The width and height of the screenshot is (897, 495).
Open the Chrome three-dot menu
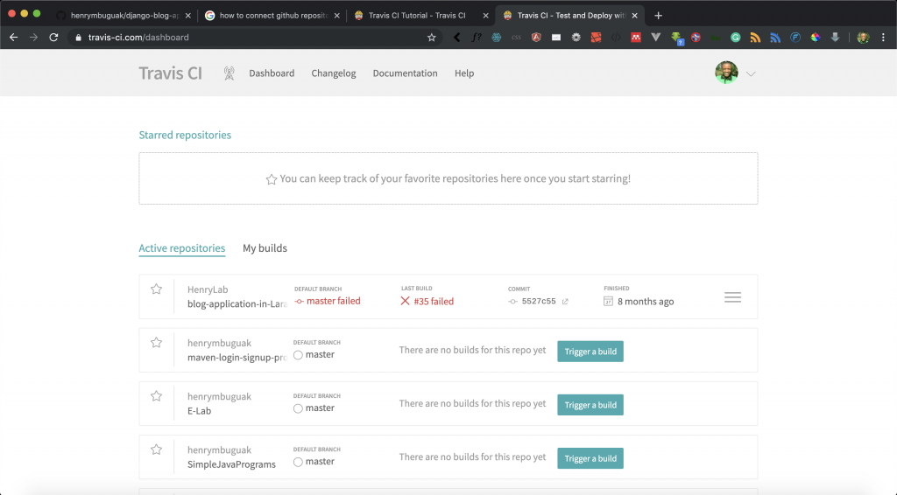(x=883, y=37)
